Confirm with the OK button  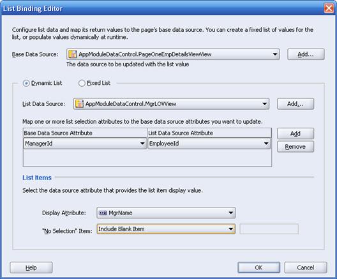[x=258, y=268]
